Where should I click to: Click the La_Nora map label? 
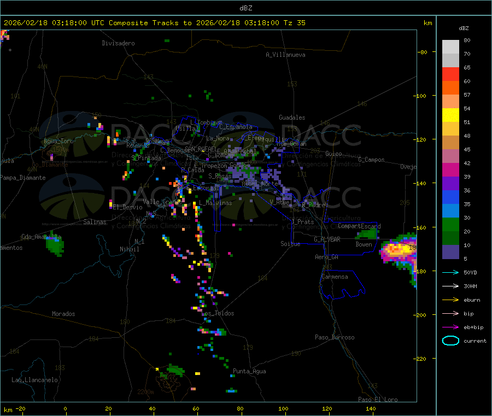click(x=218, y=138)
